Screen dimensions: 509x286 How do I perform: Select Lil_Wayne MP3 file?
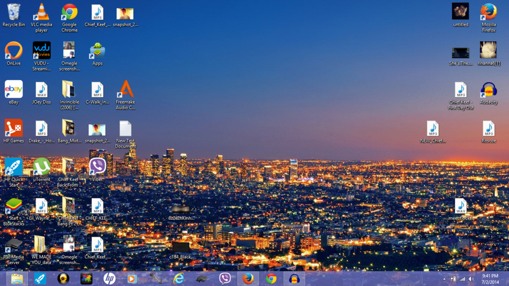[42, 209]
